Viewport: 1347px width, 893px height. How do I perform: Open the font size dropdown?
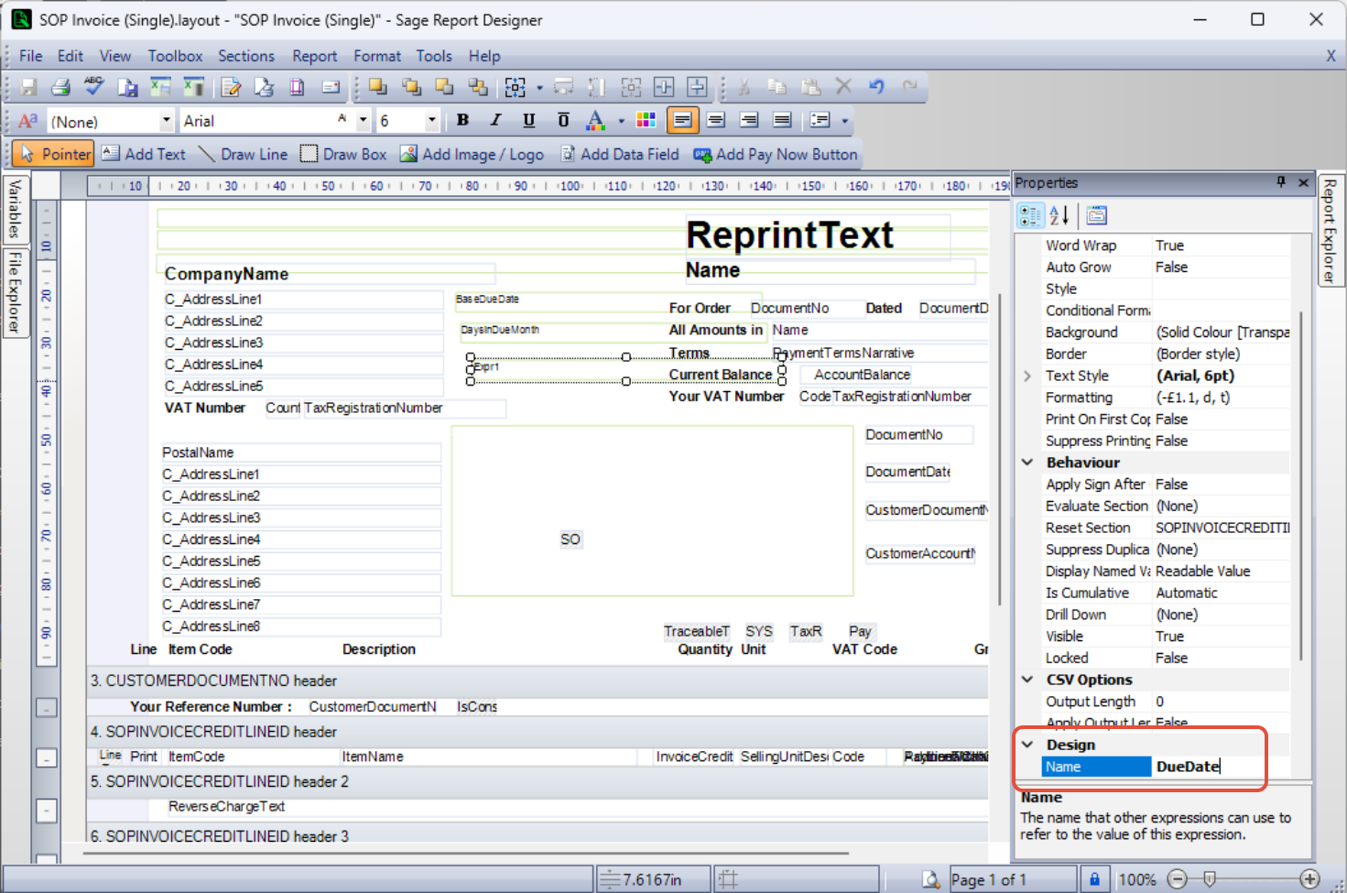(432, 120)
